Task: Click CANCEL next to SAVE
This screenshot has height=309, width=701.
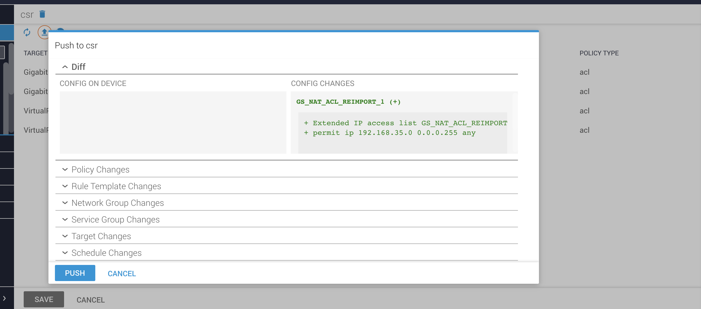Action: click(x=91, y=300)
